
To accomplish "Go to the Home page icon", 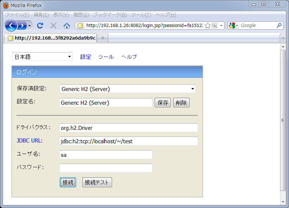I will (x=67, y=26).
